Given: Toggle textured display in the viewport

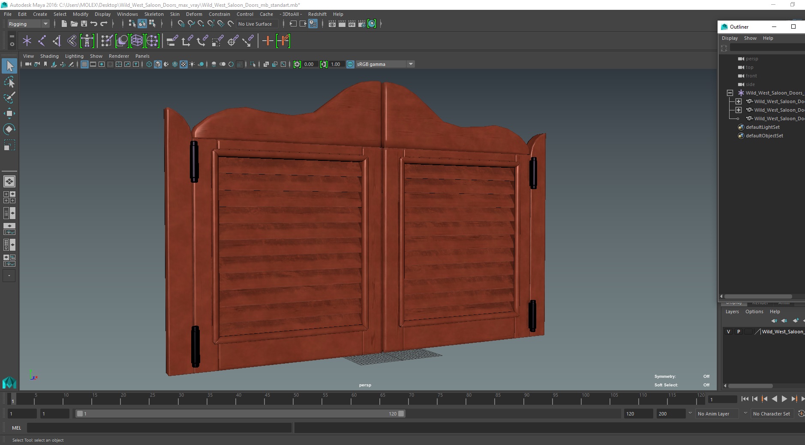Looking at the screenshot, I should [x=183, y=64].
